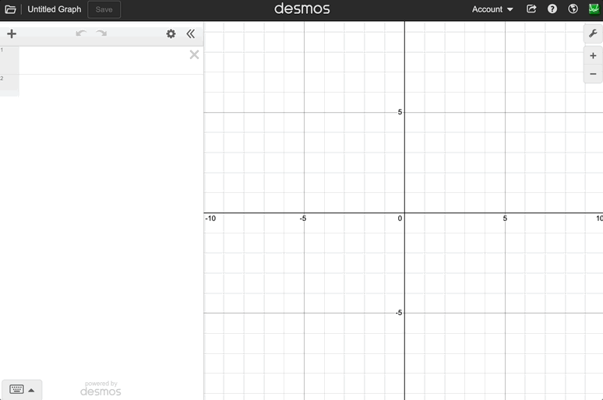Click the Untitled Graph title
This screenshot has height=400, width=603.
click(x=55, y=9)
